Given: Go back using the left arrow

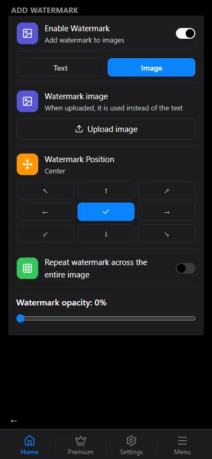Looking at the screenshot, I should click(14, 421).
